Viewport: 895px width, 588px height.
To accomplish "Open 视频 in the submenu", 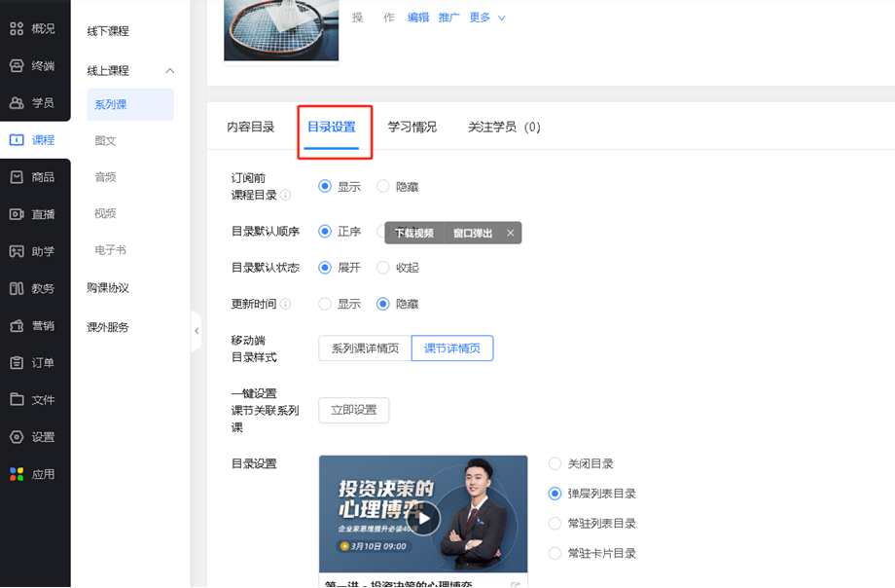I will coord(106,214).
